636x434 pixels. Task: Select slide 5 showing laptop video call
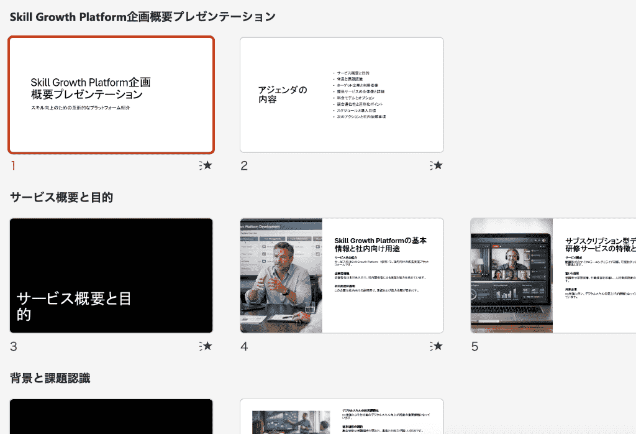click(x=553, y=275)
